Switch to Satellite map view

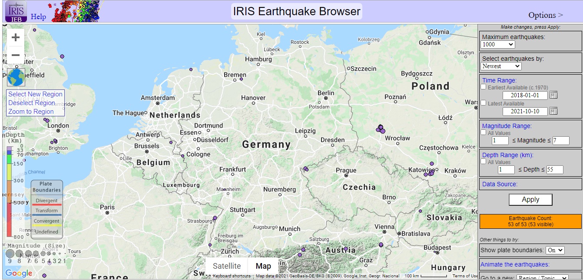(x=227, y=266)
